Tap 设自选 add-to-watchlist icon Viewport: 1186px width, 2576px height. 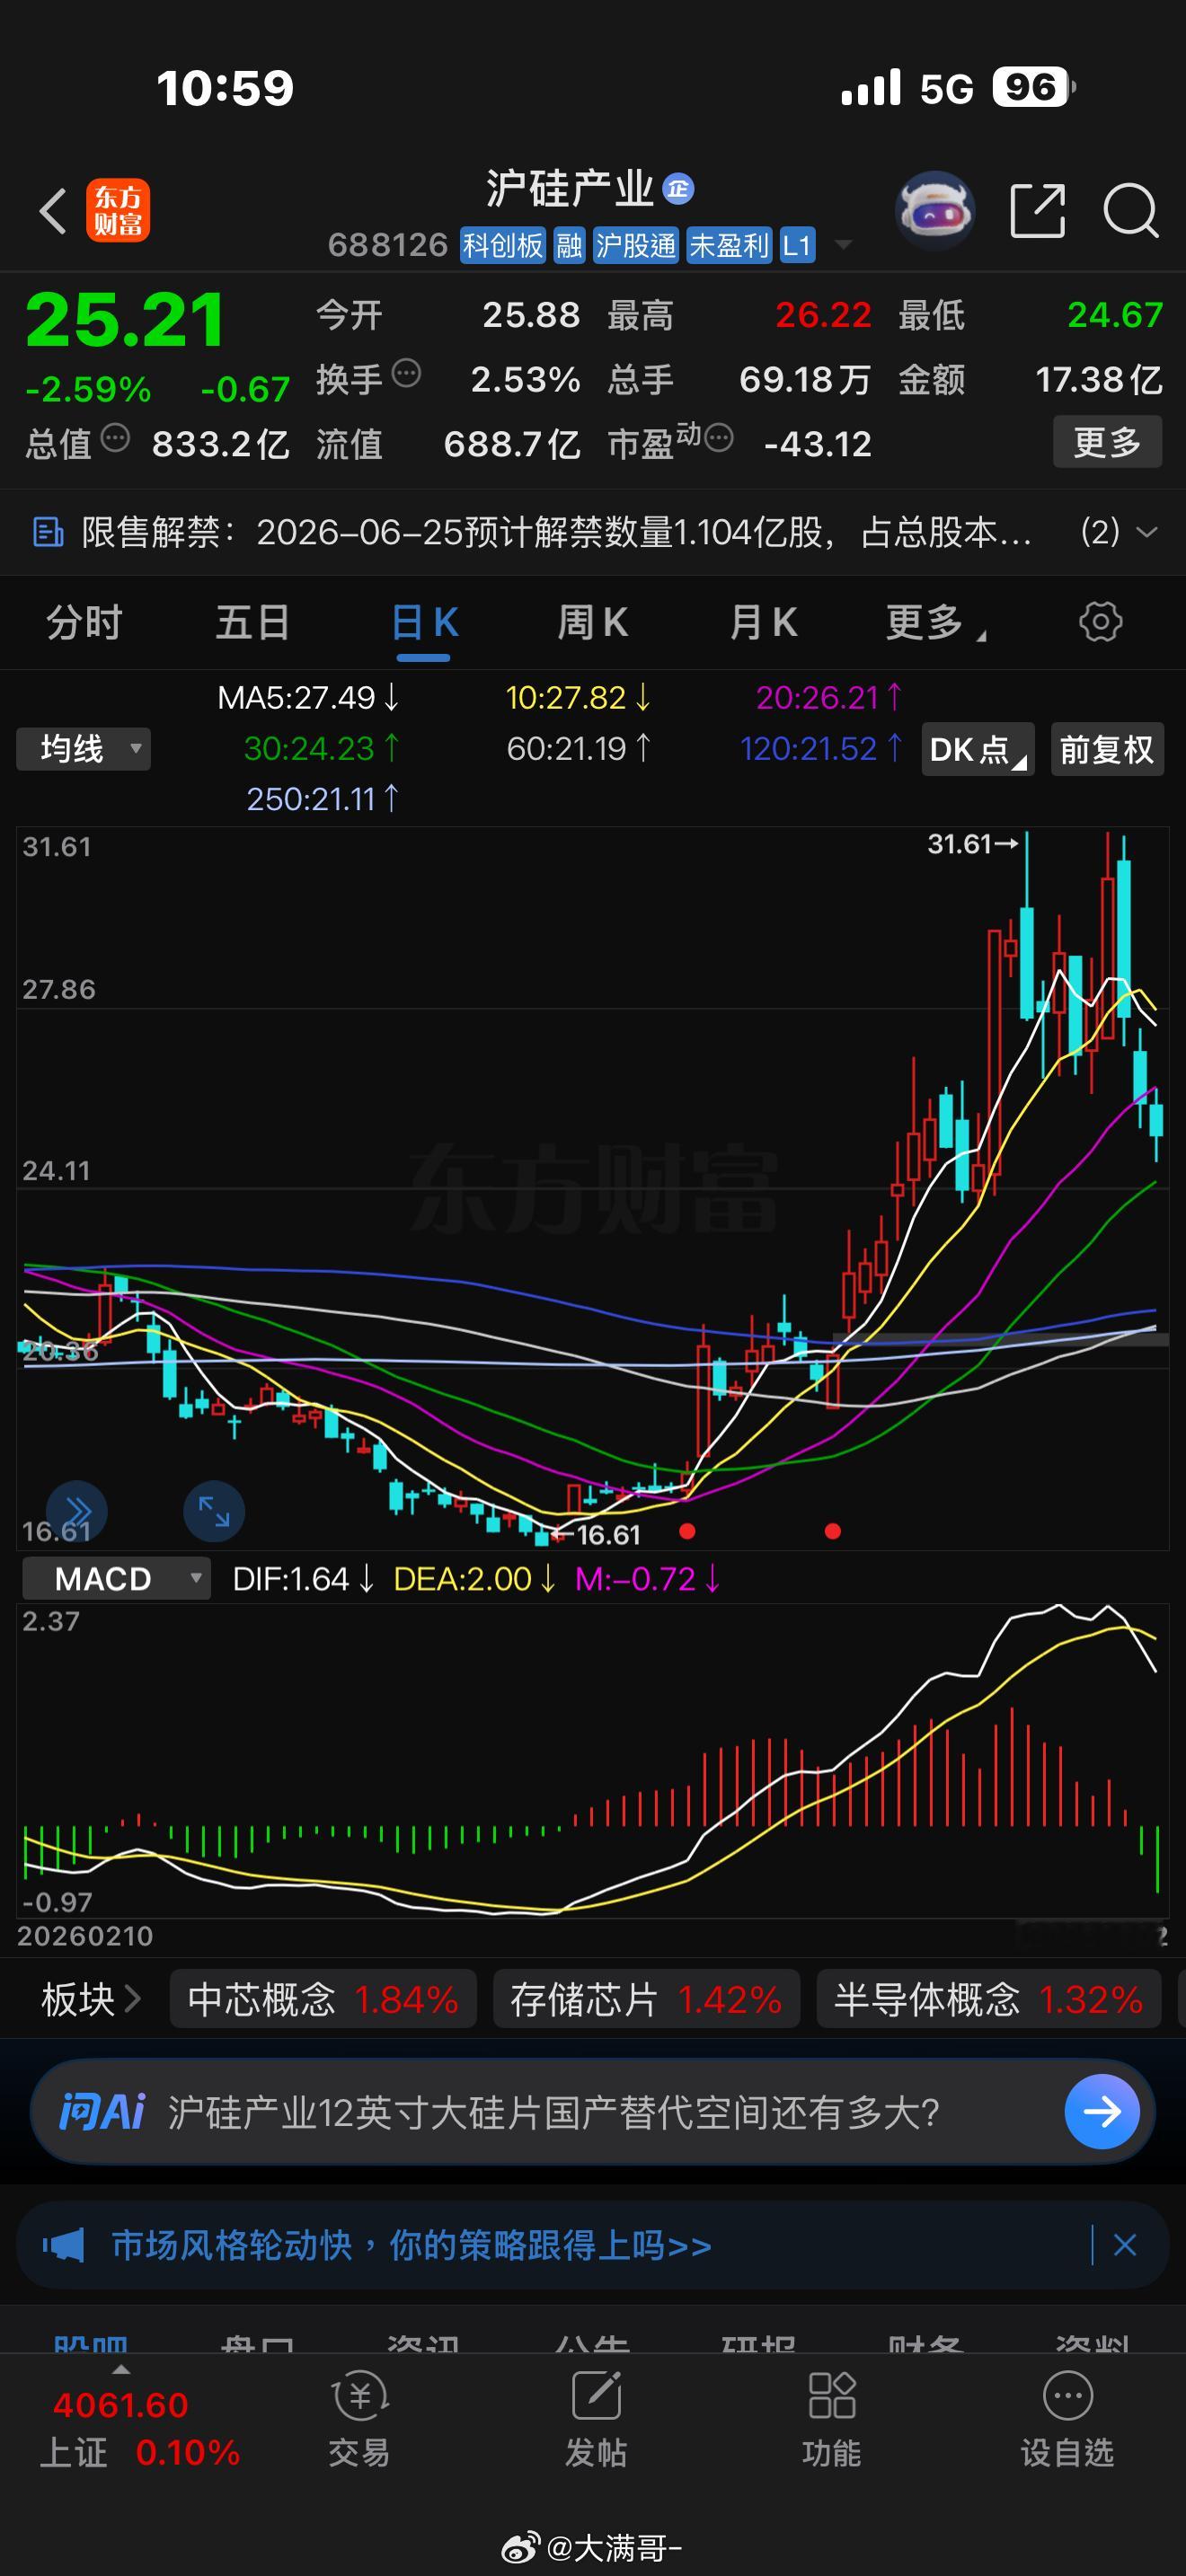click(1067, 2420)
